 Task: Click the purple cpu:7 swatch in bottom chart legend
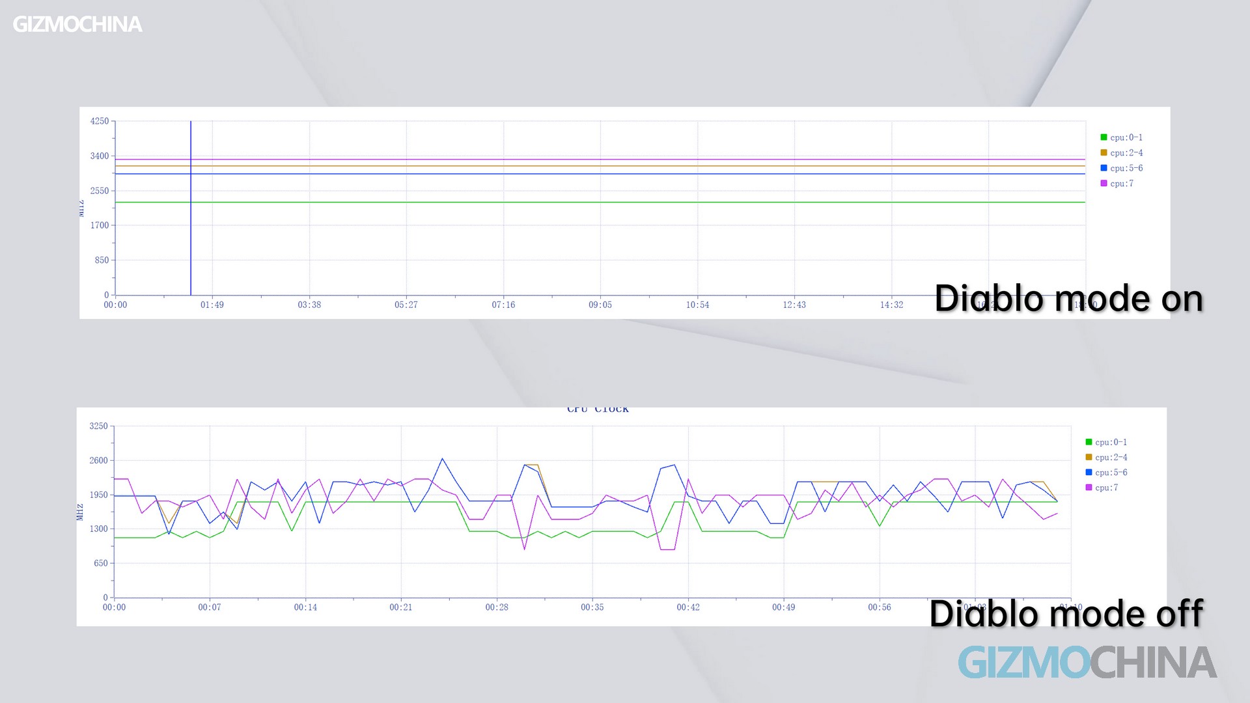(x=1089, y=488)
